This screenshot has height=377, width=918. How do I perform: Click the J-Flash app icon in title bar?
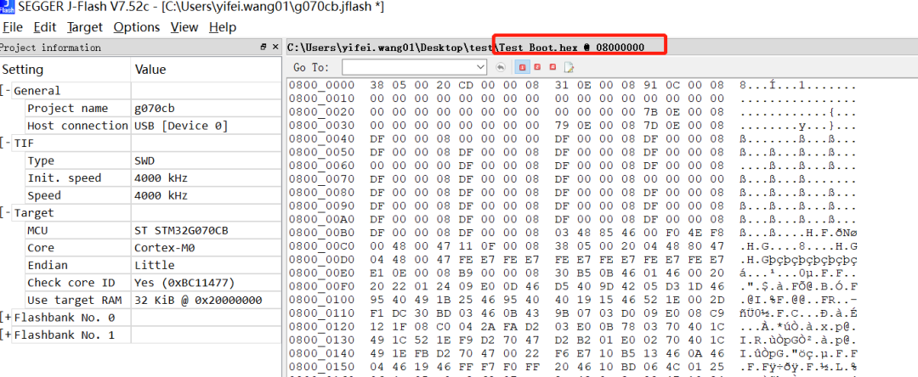click(x=7, y=7)
